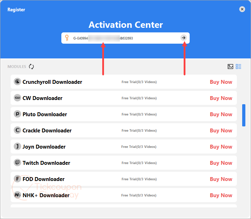Buy Now for Crunchyroll Downloader
The image size is (251, 219).
[x=221, y=82]
